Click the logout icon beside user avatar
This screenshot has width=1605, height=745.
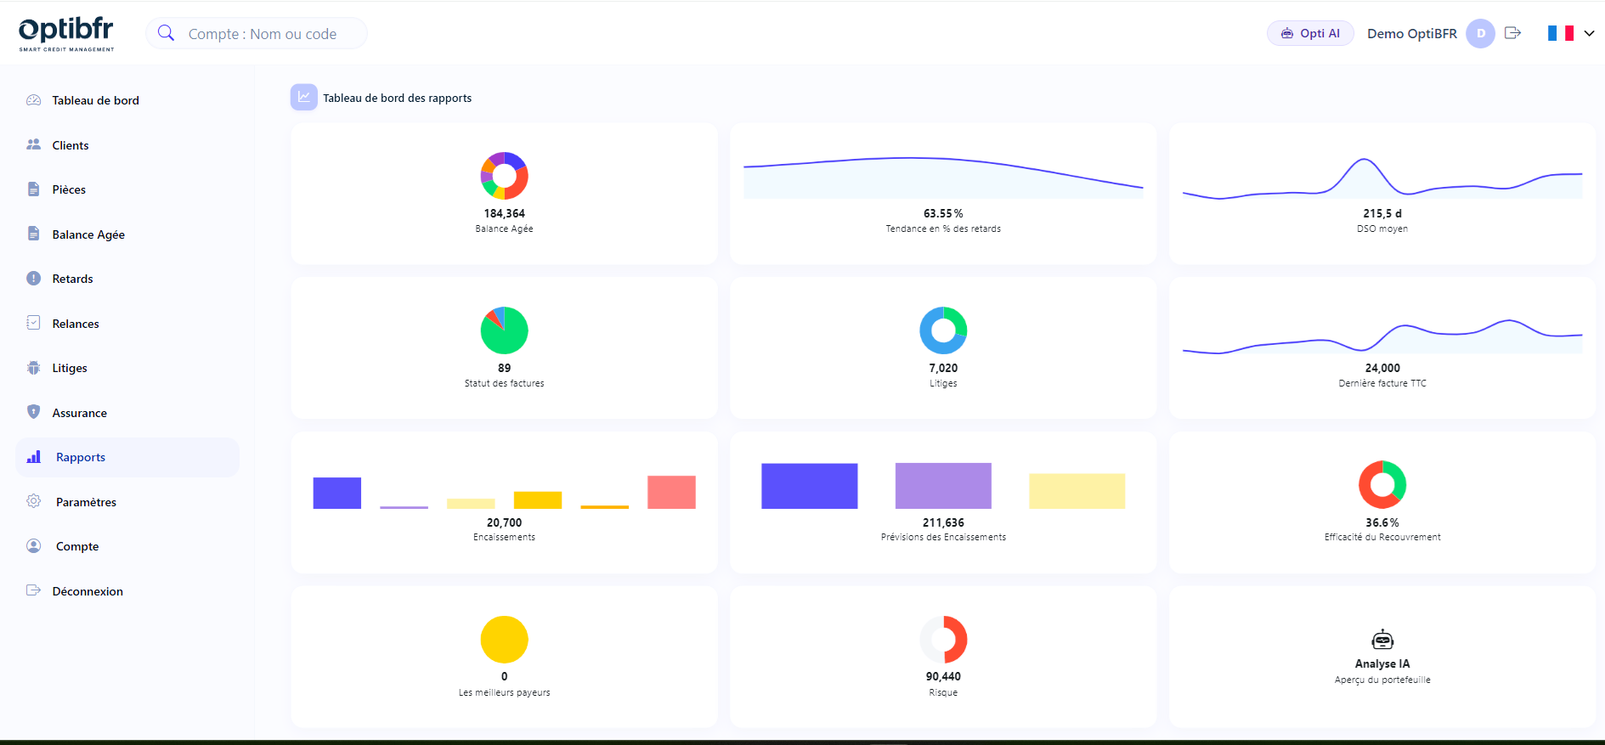[1512, 33]
